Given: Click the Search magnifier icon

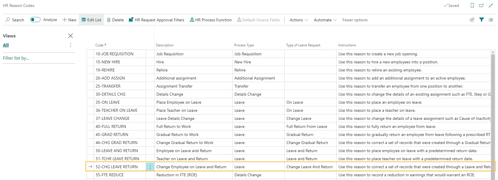Looking at the screenshot, I should pos(8,20).
